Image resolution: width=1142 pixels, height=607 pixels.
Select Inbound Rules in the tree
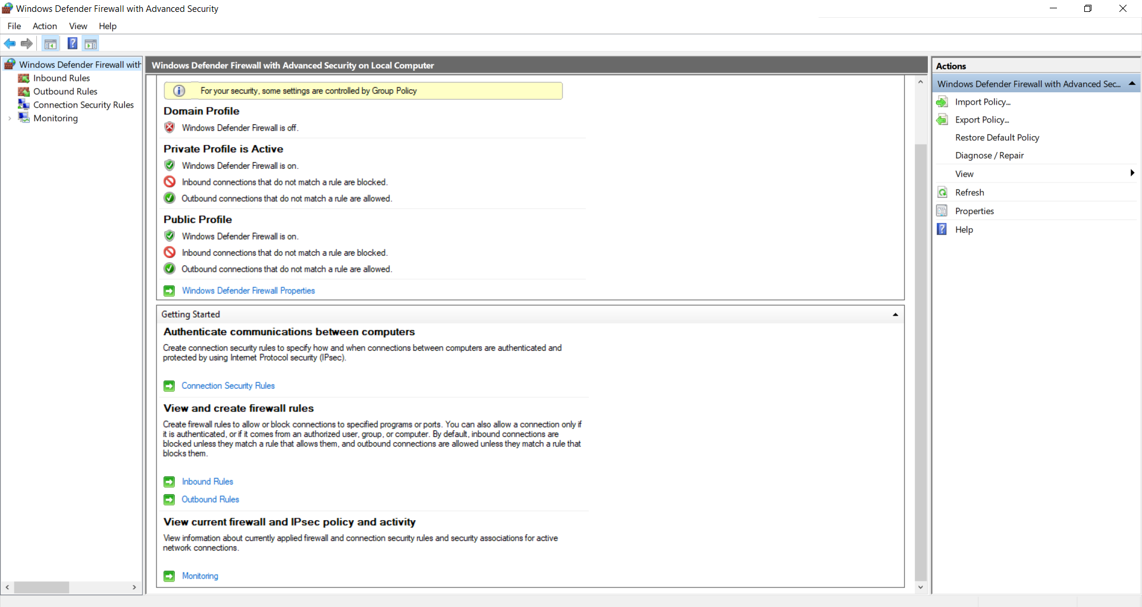(x=61, y=78)
